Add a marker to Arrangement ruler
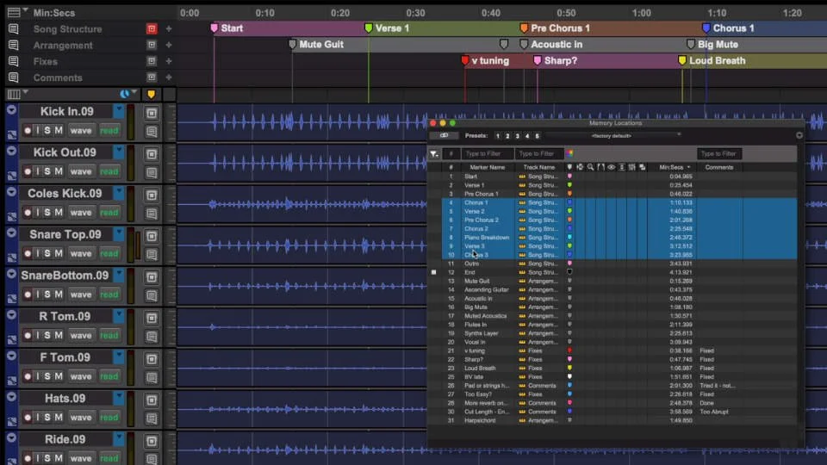827x465 pixels. [169, 46]
